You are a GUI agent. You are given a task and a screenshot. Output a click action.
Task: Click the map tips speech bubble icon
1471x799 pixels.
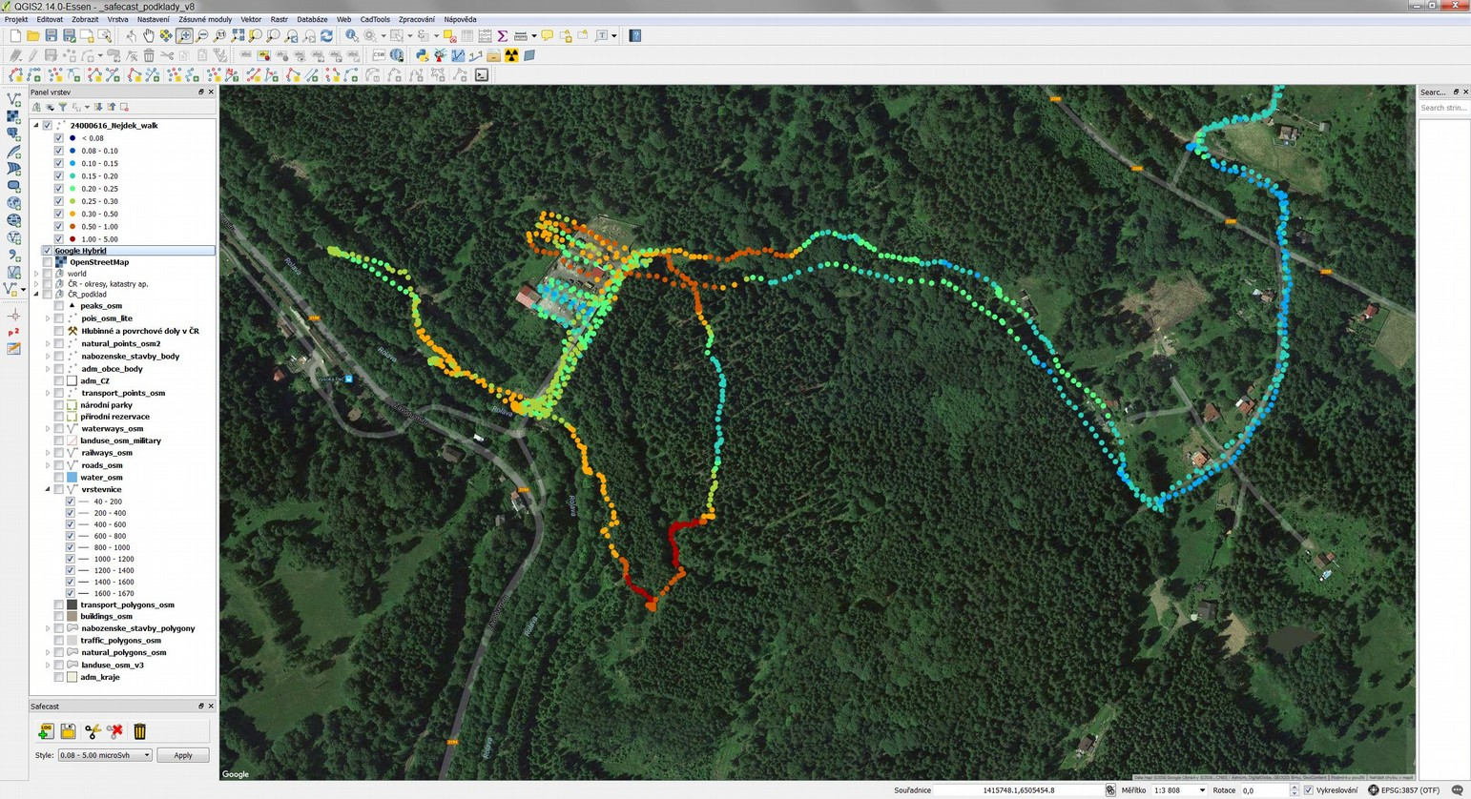click(x=548, y=35)
